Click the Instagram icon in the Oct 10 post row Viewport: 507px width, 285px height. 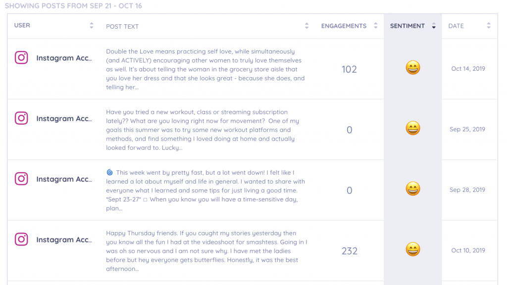coord(21,239)
